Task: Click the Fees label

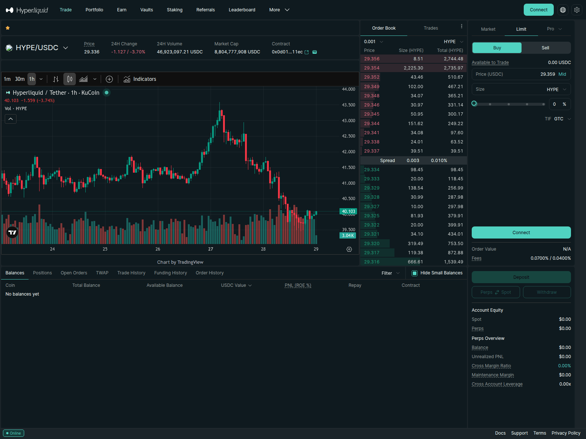Action: [476, 258]
